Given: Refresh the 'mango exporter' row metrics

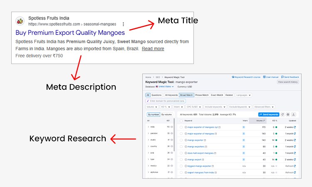Looking at the screenshot, I should pyautogui.click(x=295, y=140).
